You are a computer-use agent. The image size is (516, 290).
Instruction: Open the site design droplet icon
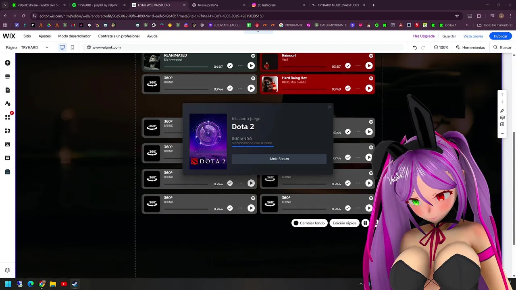pyautogui.click(x=7, y=104)
